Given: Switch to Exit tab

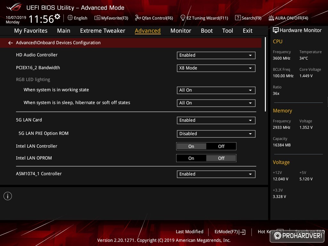Looking at the screenshot, I should [248, 31].
